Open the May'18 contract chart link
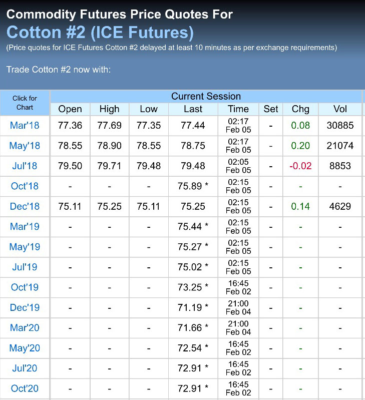Image resolution: width=365 pixels, height=400 pixels. tap(25, 146)
